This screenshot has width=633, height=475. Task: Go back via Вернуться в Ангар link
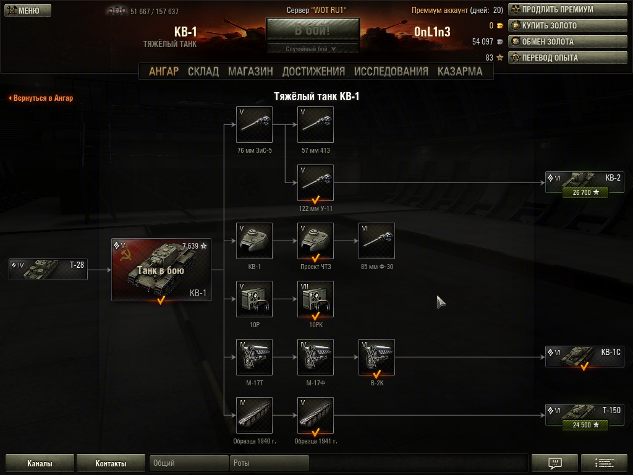tap(41, 98)
